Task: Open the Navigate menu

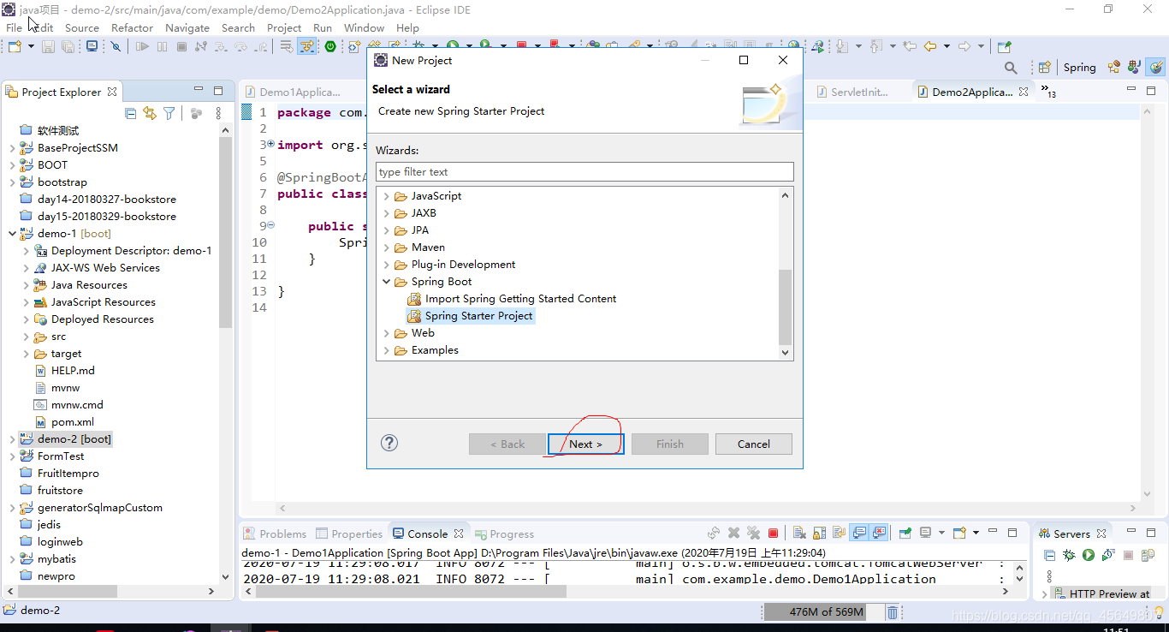Action: coord(187,27)
